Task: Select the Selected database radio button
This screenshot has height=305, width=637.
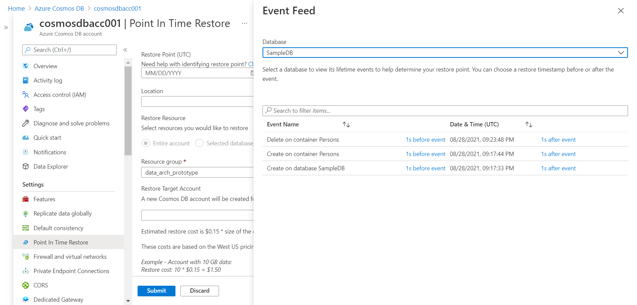Action: [199, 143]
